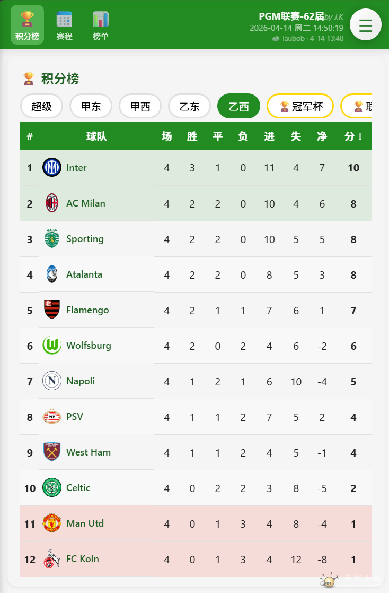This screenshot has height=593, width=389.
Task: Open the Atalanta team link
Action: click(x=84, y=274)
